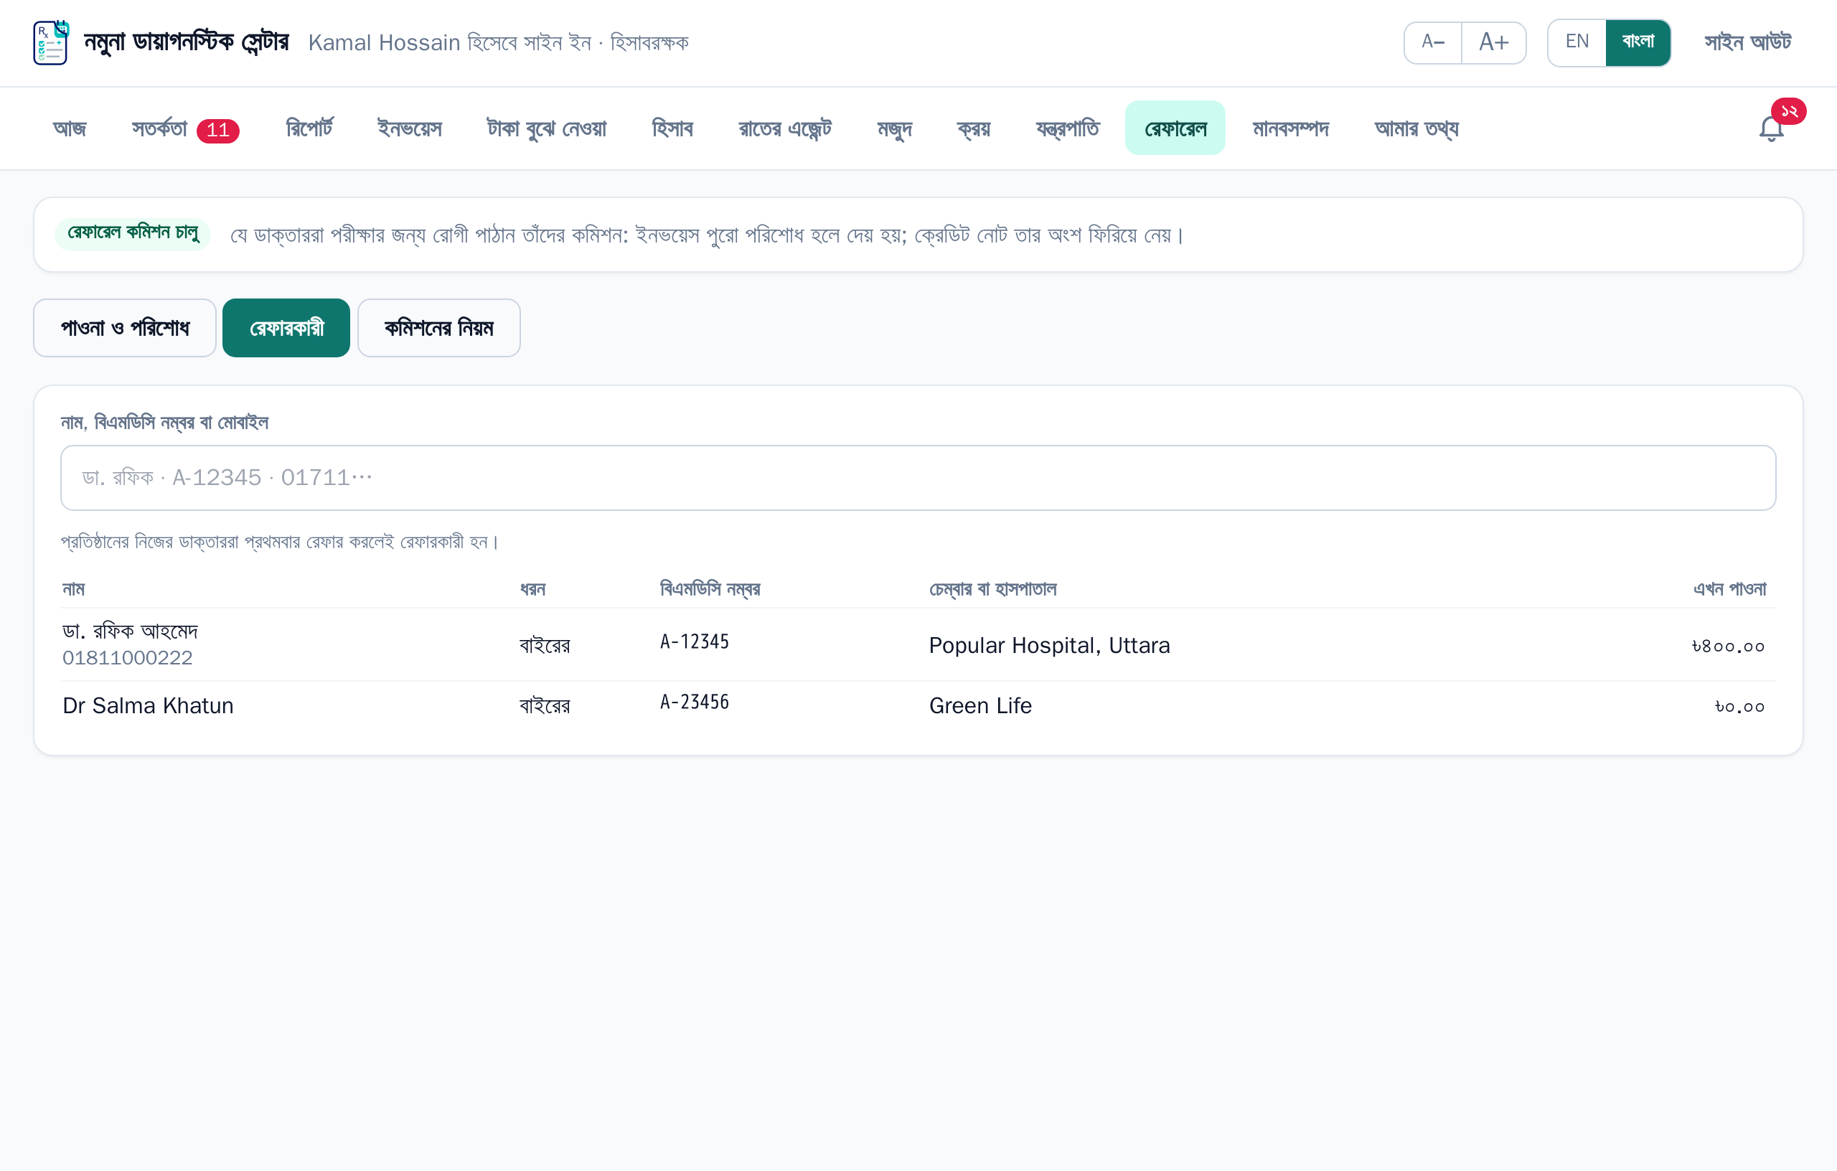This screenshot has width=1837, height=1171.
Task: Select the বাংলা language toggle
Action: [1638, 43]
